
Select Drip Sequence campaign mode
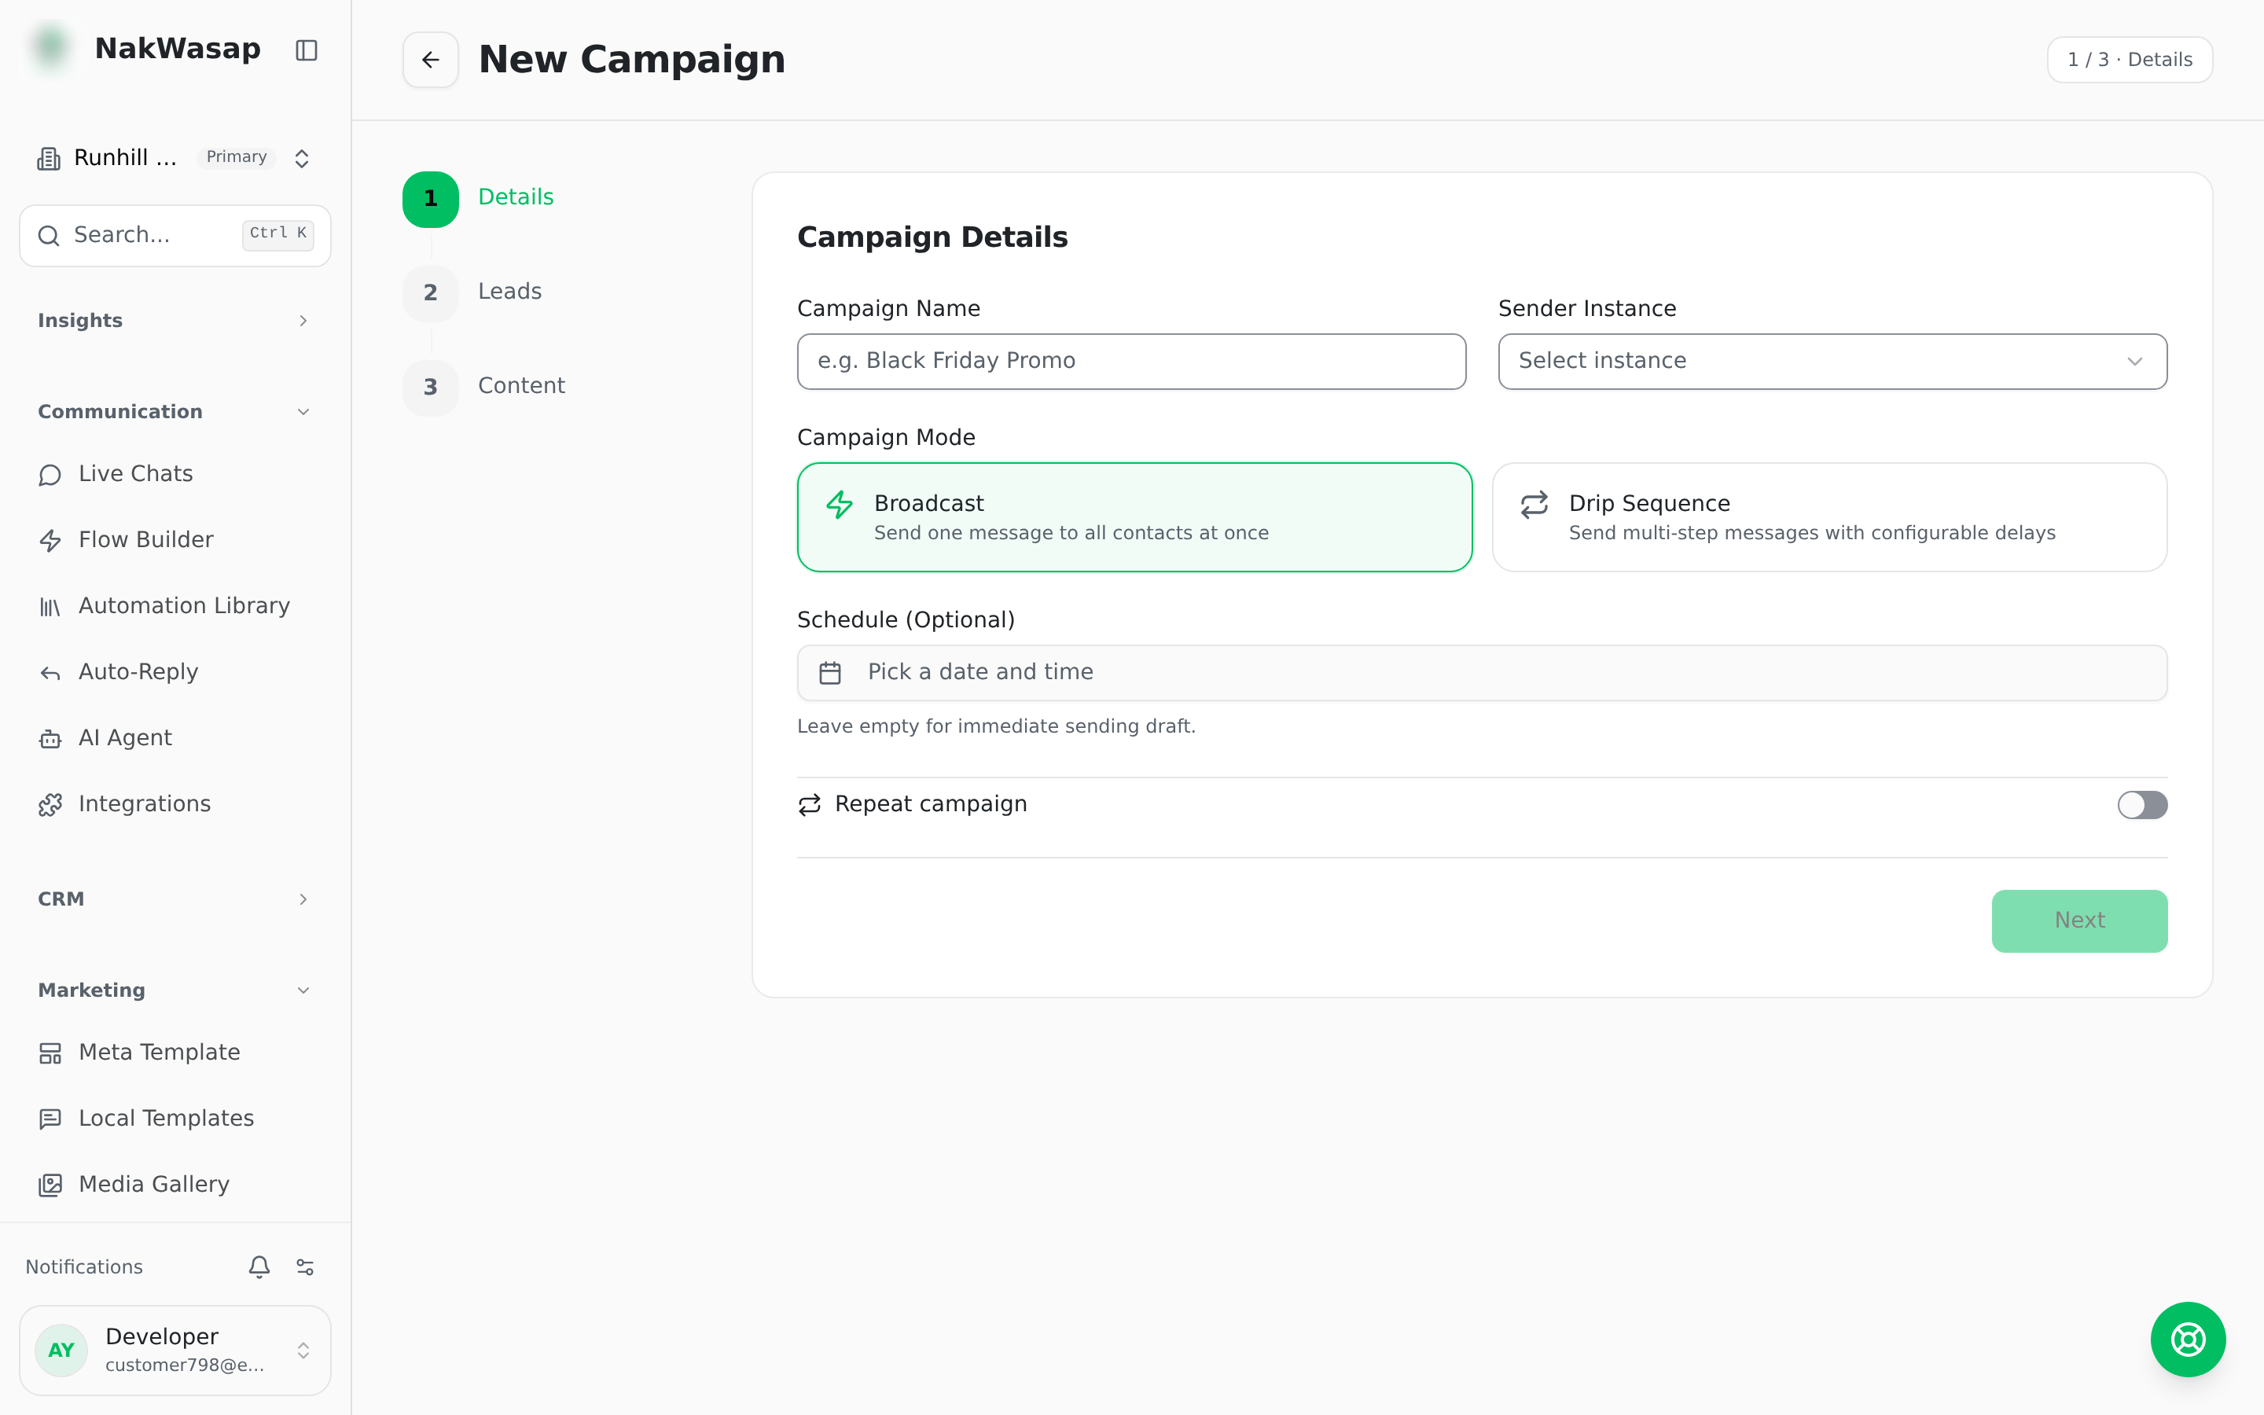[1829, 517]
